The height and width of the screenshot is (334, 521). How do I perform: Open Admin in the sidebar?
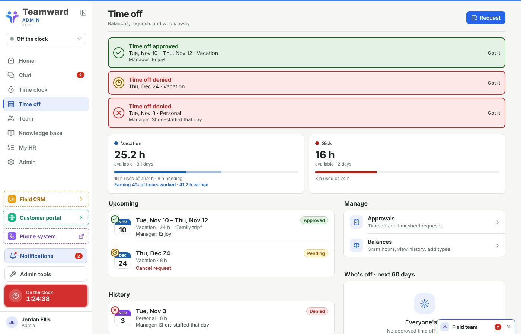(x=46, y=162)
